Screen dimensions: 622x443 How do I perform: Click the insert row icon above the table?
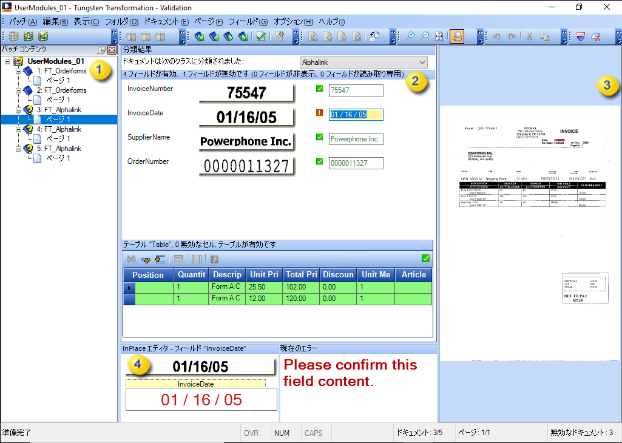pos(146,259)
